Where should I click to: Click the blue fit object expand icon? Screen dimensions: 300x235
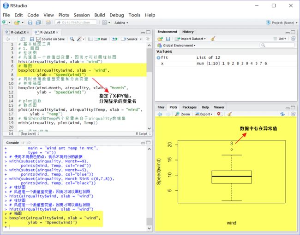(158, 57)
